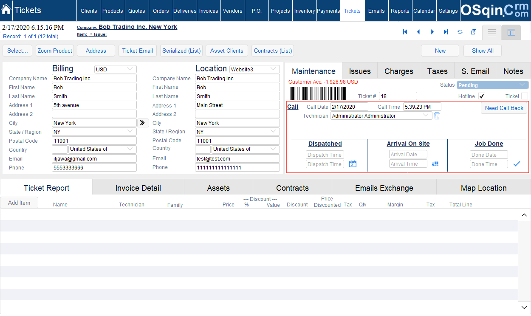This screenshot has height=316, width=531.
Task: Click the Dispatched heading link
Action: click(325, 144)
